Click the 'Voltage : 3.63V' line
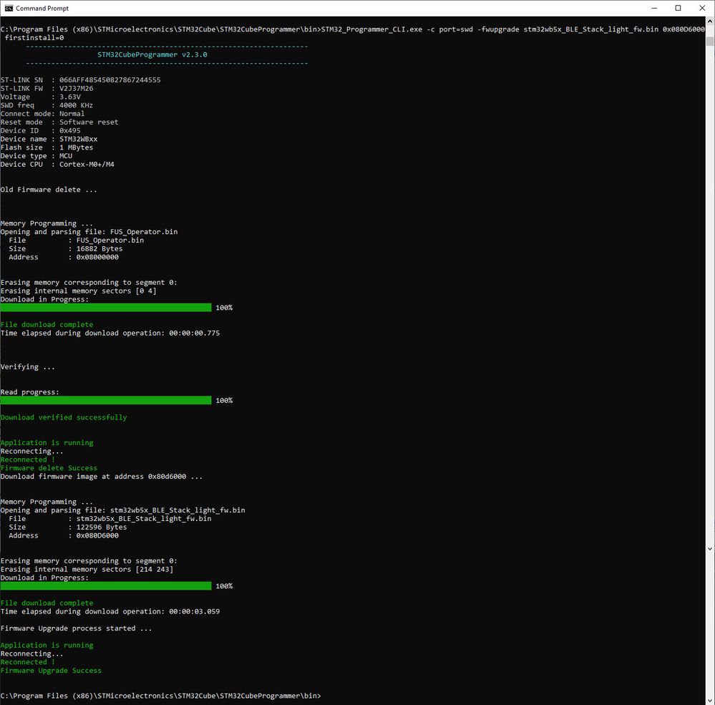 41,97
